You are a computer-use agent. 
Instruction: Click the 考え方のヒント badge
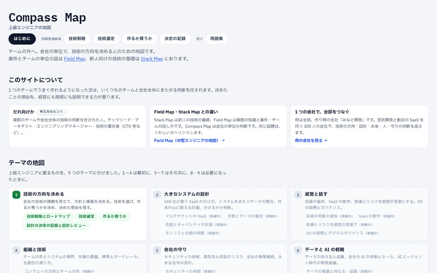51,112
